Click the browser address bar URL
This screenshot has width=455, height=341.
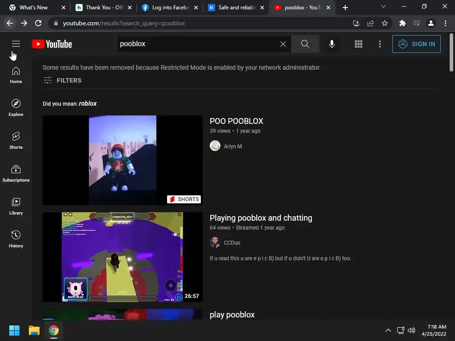pos(124,23)
